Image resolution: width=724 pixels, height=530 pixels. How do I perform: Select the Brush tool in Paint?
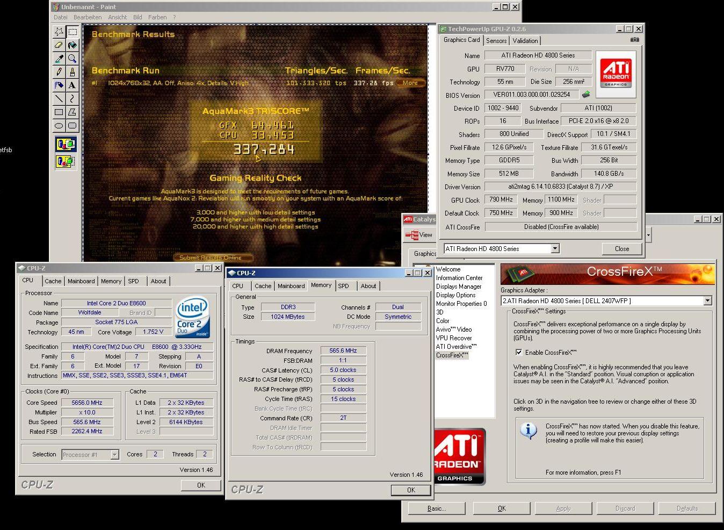(x=72, y=71)
